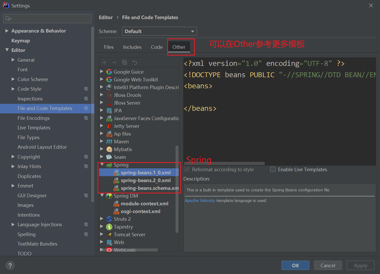Image resolution: width=380 pixels, height=274 pixels.
Task: Click the help question mark icon
Action: [x=10, y=265]
